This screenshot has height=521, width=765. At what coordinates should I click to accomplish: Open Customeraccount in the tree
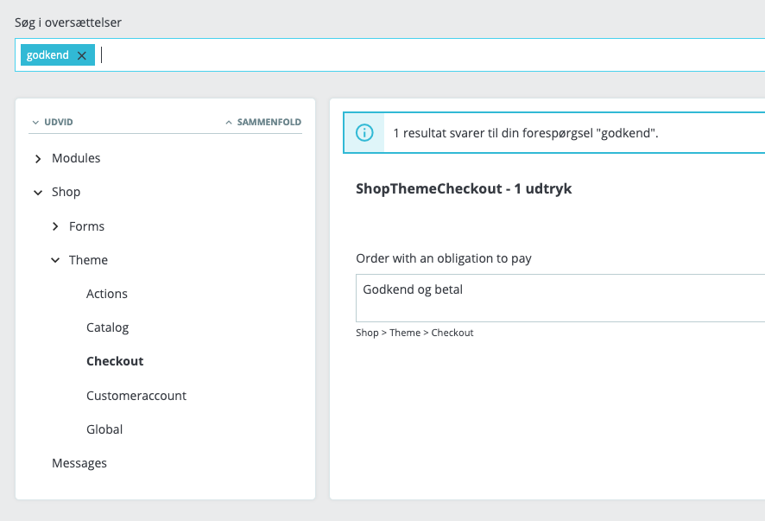136,396
